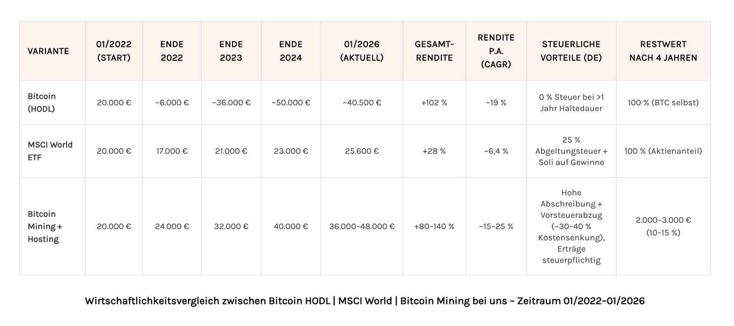Click the +102 % total return cell
This screenshot has width=734, height=326.
(x=434, y=103)
